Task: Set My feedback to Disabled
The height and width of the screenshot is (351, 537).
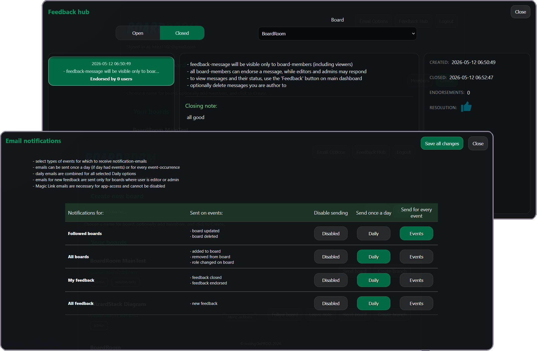Action: tap(331, 280)
